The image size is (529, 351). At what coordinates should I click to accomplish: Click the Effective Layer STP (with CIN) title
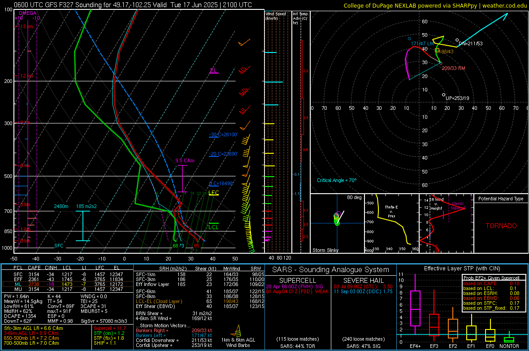(x=462, y=269)
